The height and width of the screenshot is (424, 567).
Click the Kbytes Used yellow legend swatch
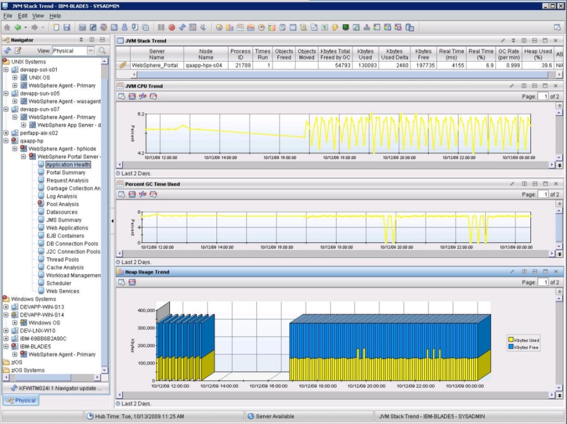point(511,340)
